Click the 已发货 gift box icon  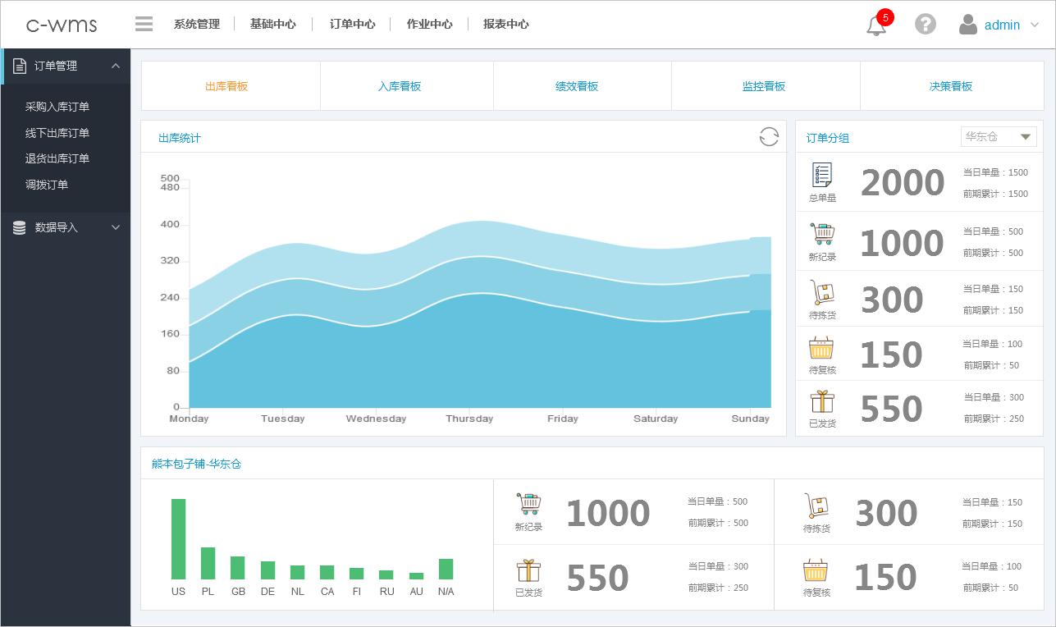point(821,402)
